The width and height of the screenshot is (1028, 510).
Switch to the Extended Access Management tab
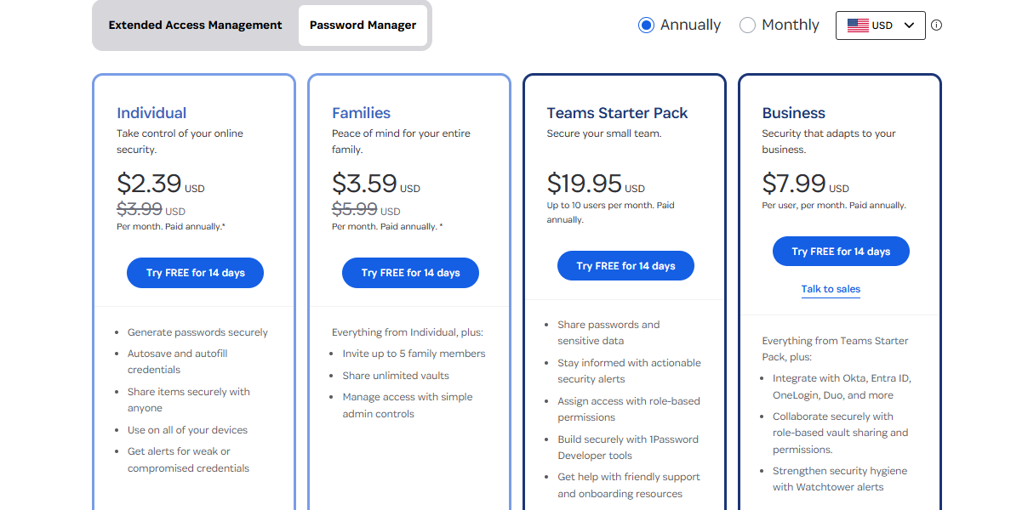click(195, 25)
